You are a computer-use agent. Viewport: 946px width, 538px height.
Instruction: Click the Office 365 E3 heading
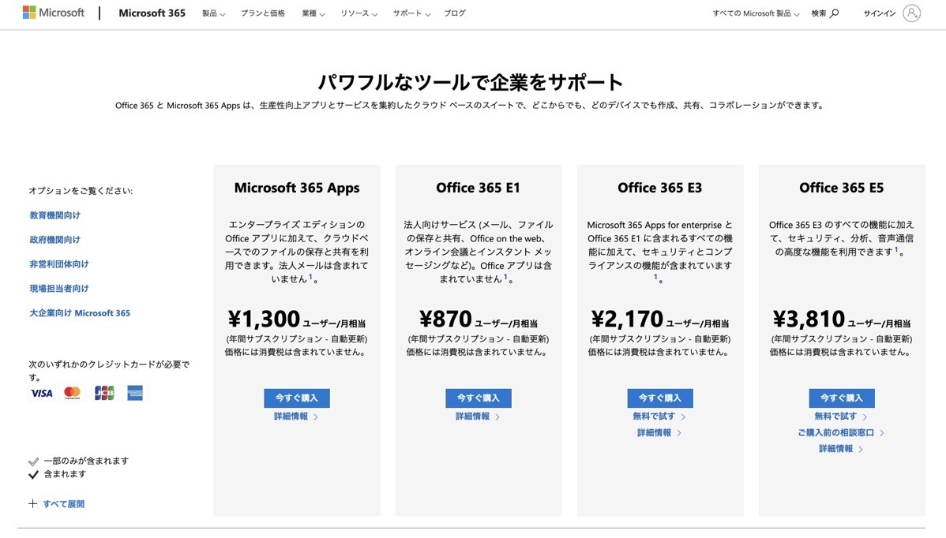point(659,188)
